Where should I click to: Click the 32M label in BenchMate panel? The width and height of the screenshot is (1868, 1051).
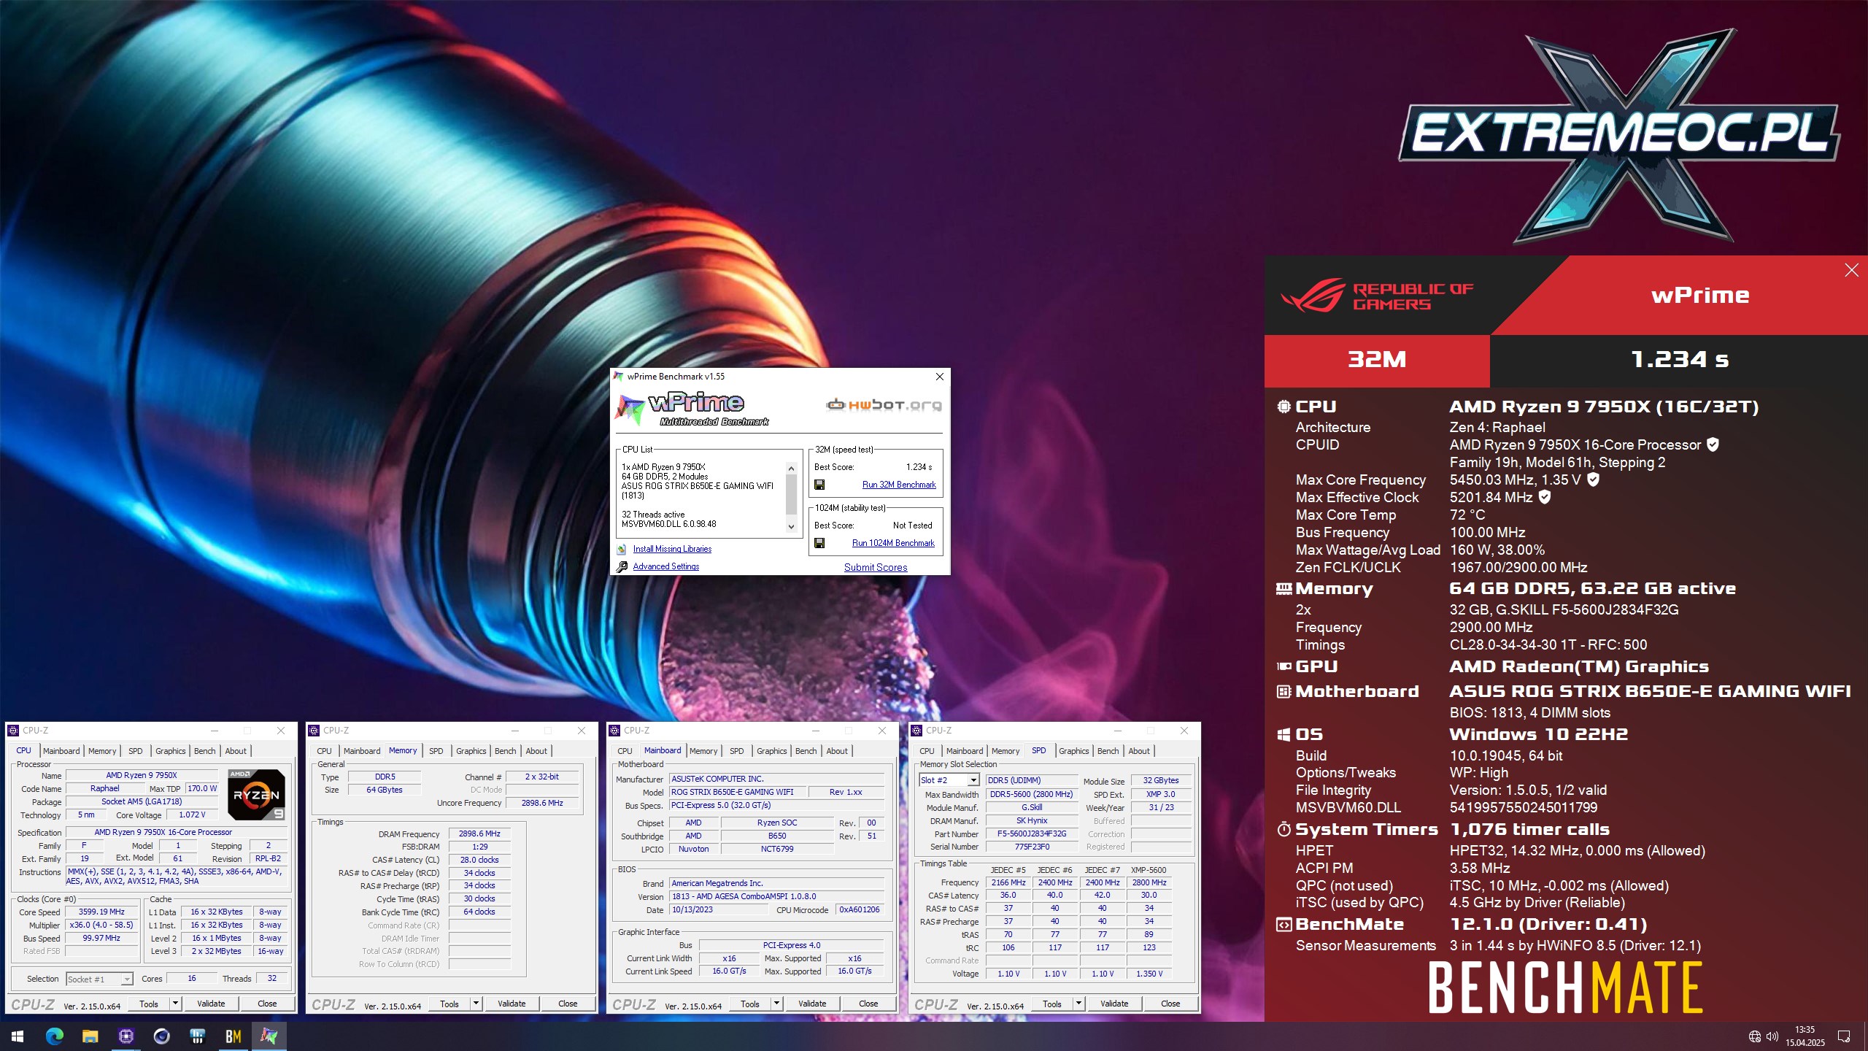[1376, 360]
